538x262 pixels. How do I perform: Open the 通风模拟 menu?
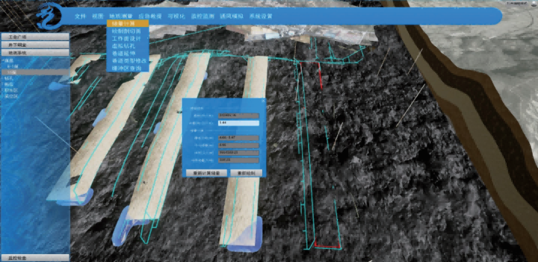click(x=232, y=16)
